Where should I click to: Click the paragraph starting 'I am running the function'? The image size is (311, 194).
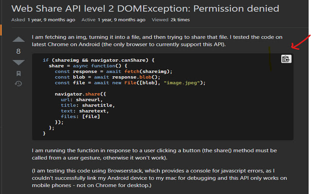(x=155, y=154)
